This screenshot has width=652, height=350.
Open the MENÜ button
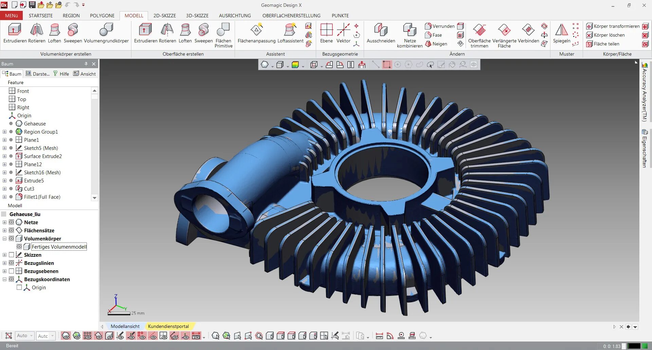pos(12,16)
